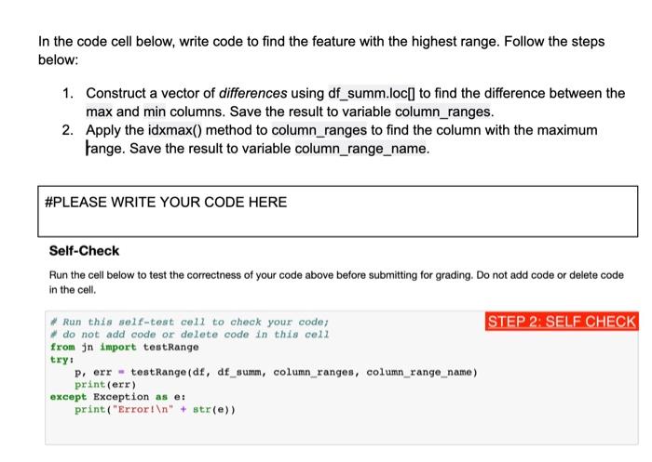The image size is (652, 462).
Task: Click the 'except Exception as e:' line
Action: point(117,397)
